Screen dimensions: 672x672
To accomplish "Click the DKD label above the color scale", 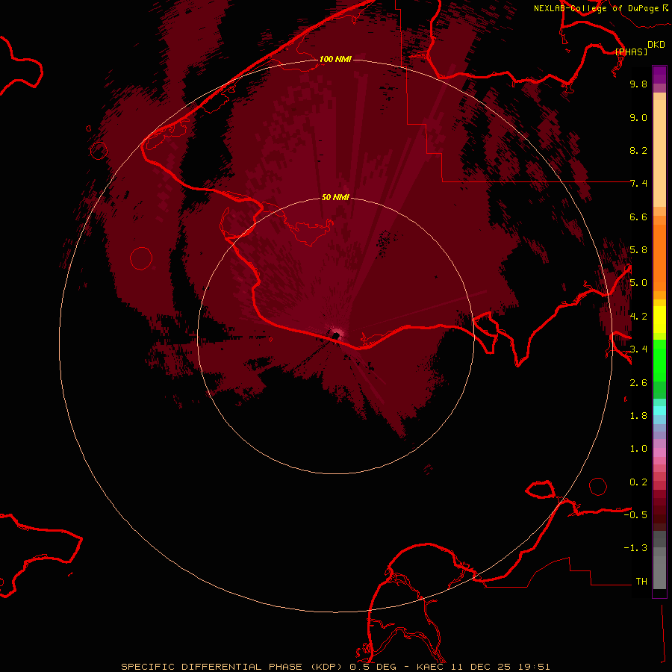I will pos(656,45).
